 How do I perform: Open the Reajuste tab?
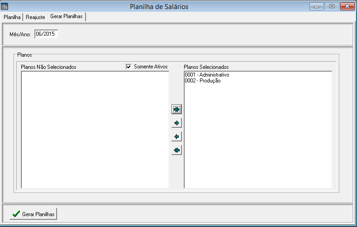[x=36, y=17]
